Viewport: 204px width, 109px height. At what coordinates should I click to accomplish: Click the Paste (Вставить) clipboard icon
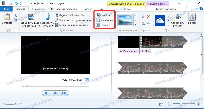click(7, 17)
